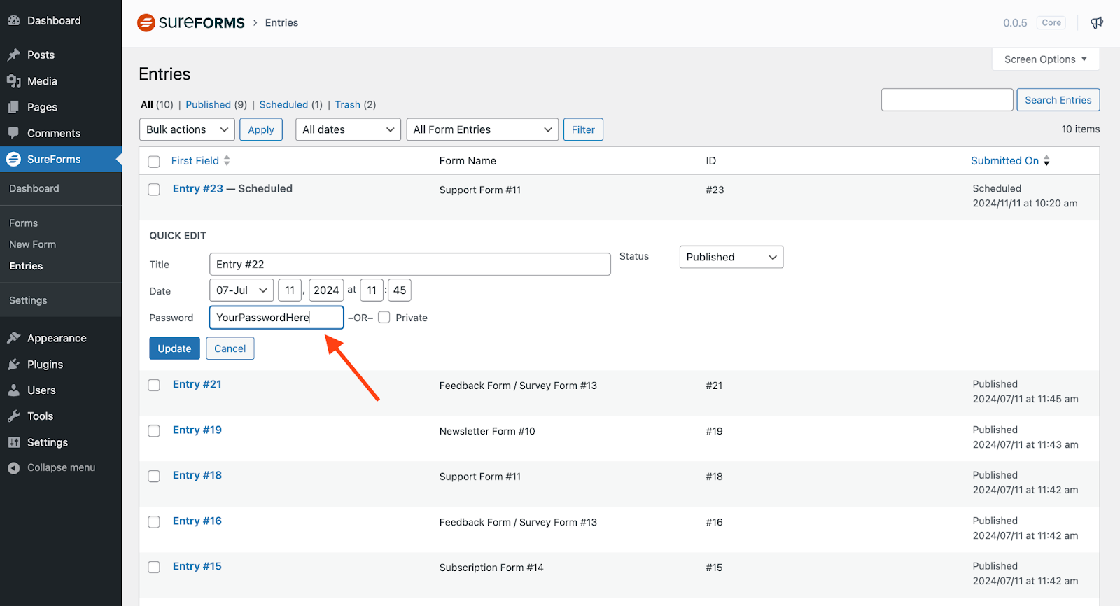This screenshot has width=1120, height=606.
Task: Sort by the Submitted On column header
Action: point(1004,160)
